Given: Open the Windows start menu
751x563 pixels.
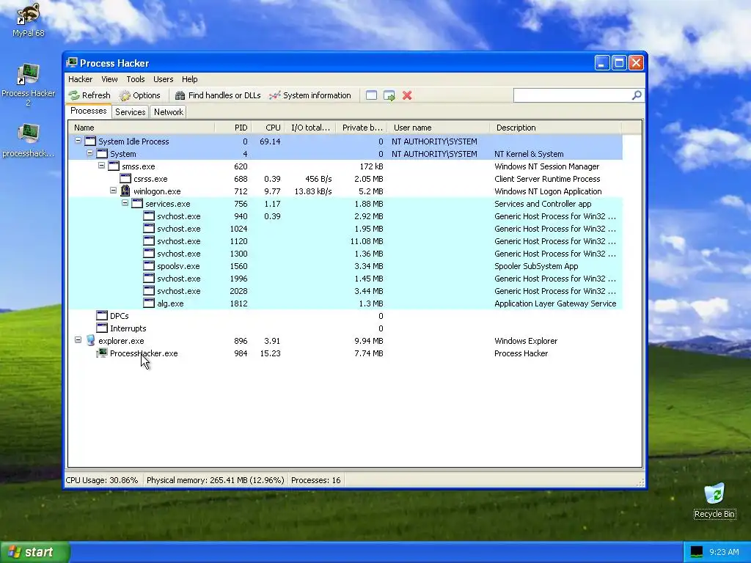Looking at the screenshot, I should [x=35, y=552].
